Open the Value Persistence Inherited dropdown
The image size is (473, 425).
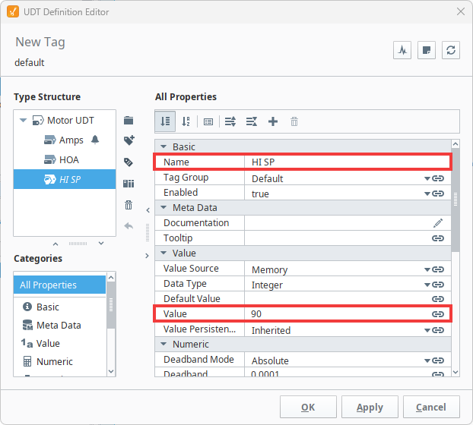coord(427,330)
